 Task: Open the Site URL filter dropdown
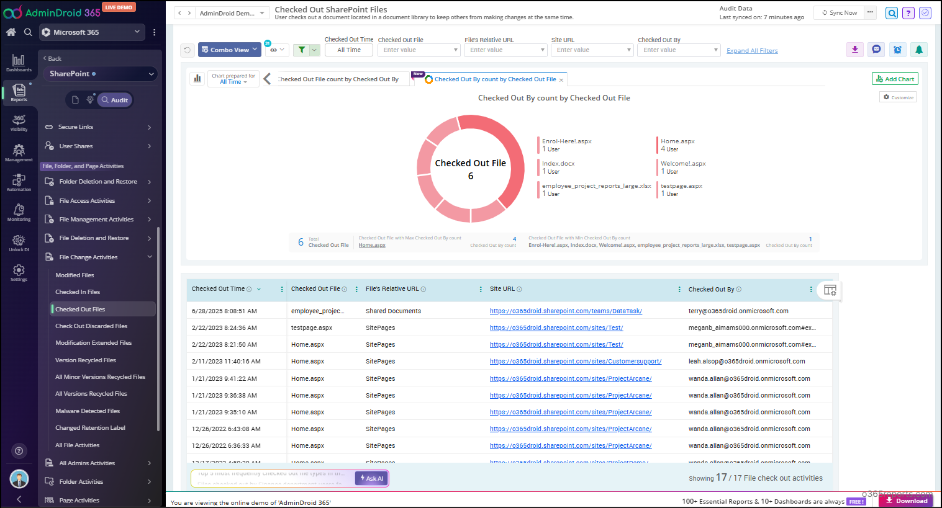click(592, 50)
